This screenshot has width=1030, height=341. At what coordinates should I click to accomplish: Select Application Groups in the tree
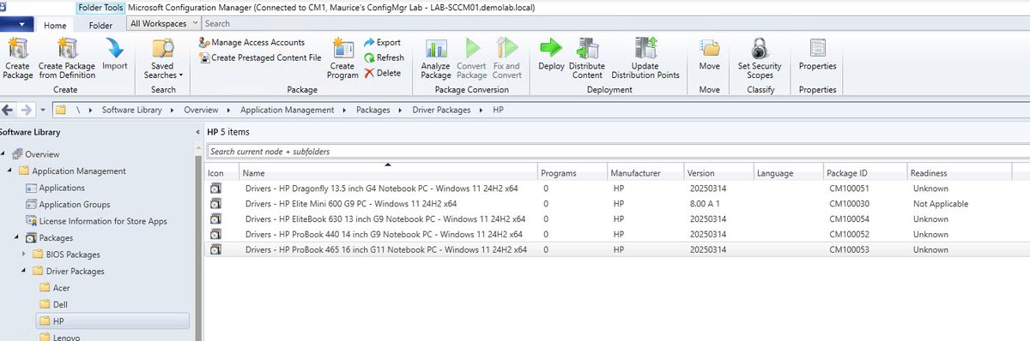point(74,204)
